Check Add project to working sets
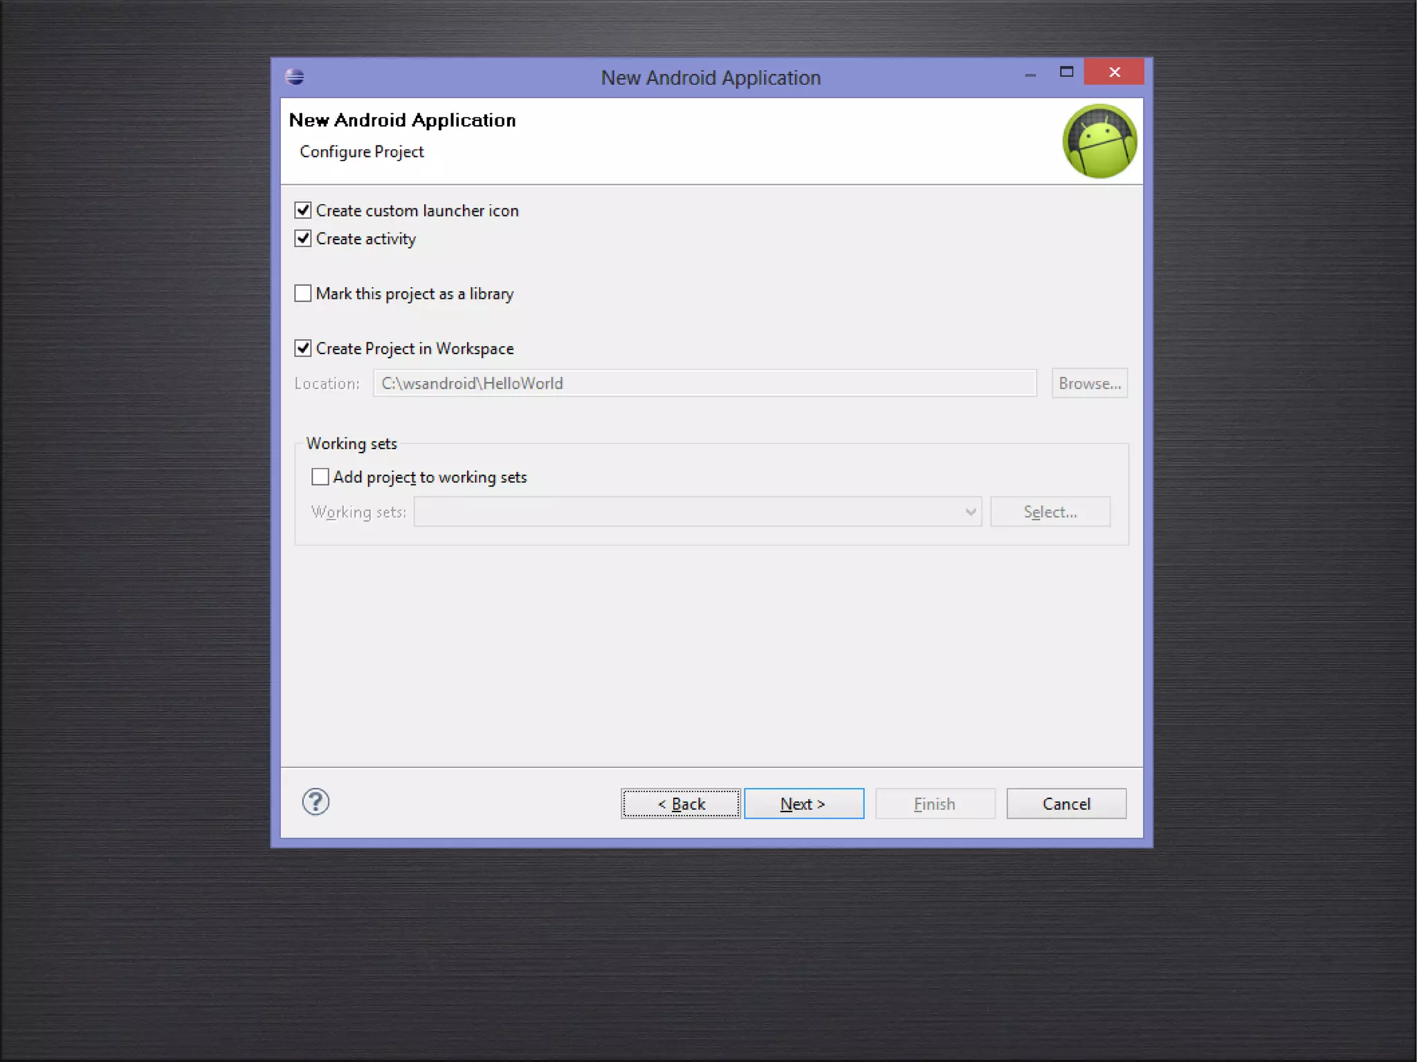This screenshot has width=1417, height=1062. tap(320, 477)
